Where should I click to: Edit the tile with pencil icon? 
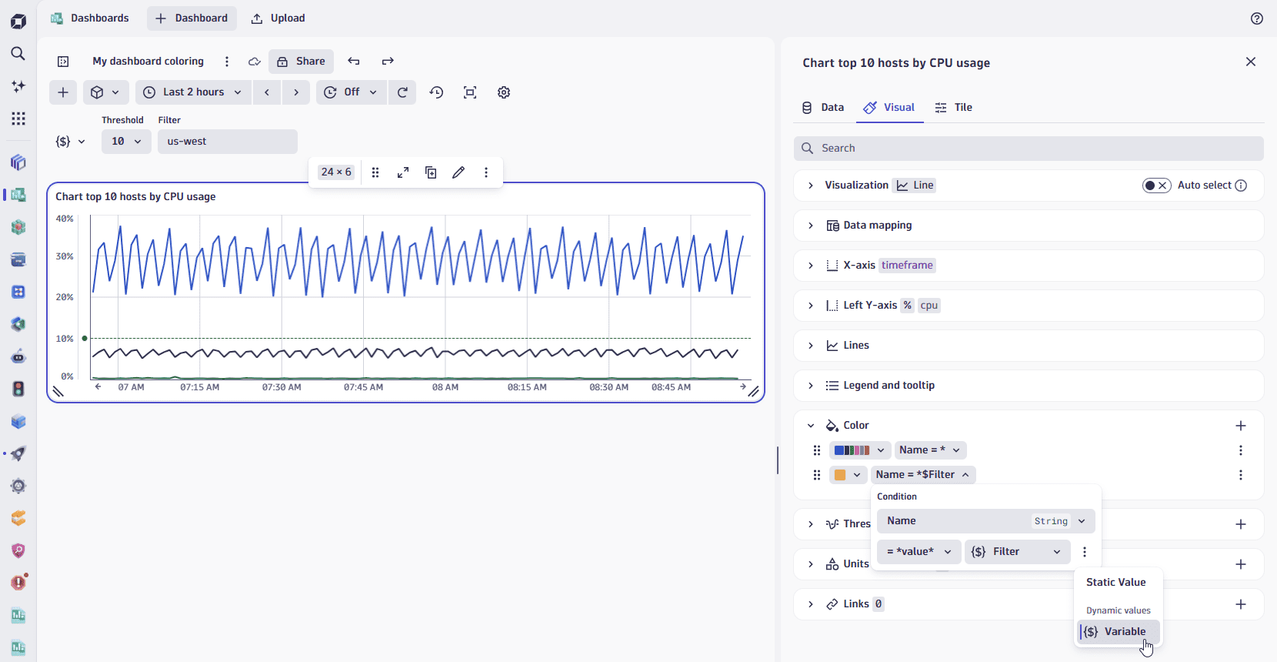pos(458,172)
